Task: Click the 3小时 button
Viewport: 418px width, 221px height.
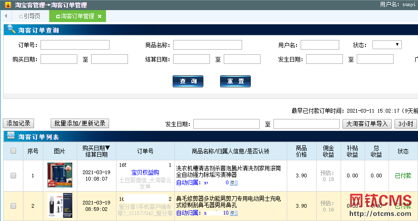Action: (406, 124)
